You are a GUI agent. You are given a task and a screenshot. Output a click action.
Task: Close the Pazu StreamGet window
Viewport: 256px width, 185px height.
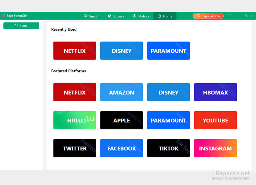252,16
